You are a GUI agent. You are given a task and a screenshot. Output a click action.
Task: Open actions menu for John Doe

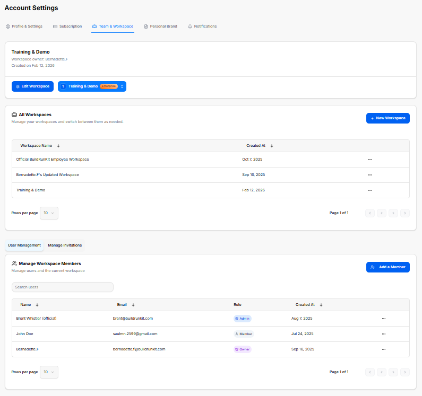(384, 334)
